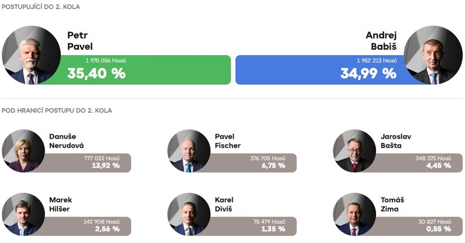This screenshot has height=243, width=465.
Task: Click Petr Pavel's round portrait photo
Action: pyautogui.click(x=31, y=55)
